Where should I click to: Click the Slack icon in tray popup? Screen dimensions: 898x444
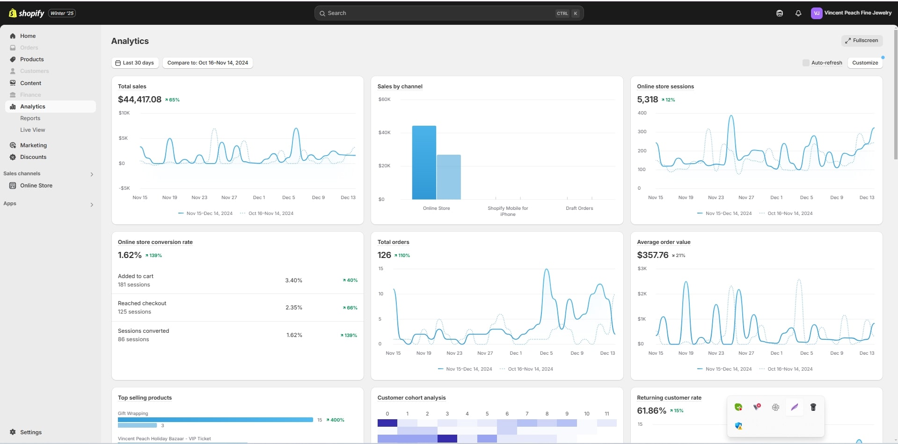775,407
